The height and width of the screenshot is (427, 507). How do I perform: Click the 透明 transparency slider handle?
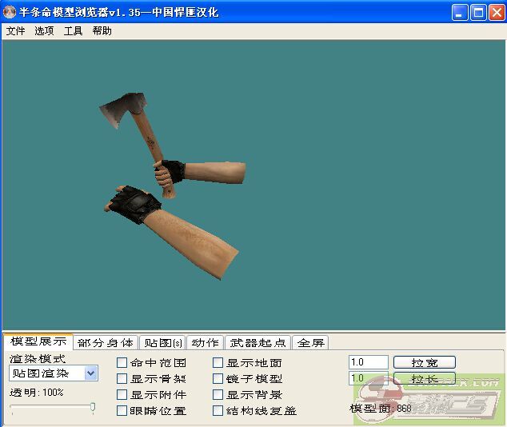point(93,408)
